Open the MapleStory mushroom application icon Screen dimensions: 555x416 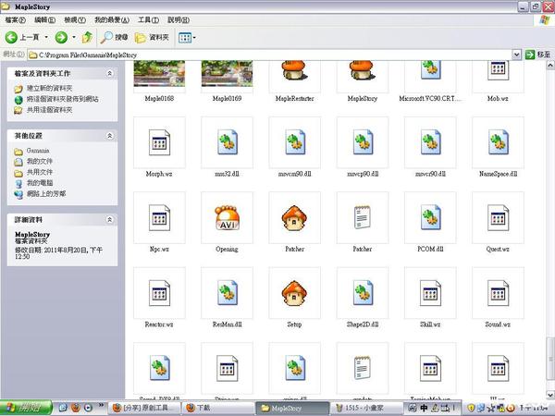(x=361, y=73)
